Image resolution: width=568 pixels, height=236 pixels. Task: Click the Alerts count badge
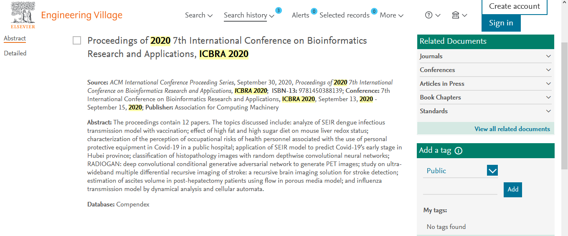(314, 11)
